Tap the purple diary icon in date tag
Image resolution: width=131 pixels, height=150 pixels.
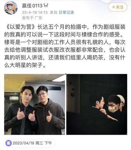(9, 143)
